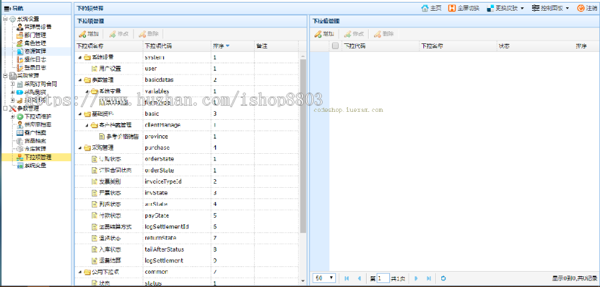
Task: Open 系统变量 at bottom of navigation tree
Action: (35, 165)
